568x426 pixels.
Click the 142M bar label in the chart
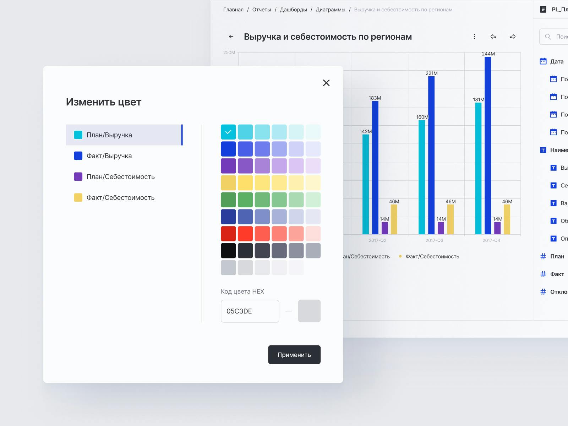(x=366, y=131)
